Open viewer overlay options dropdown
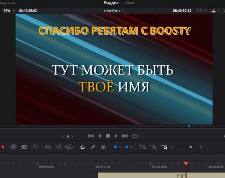225x178 pixels. tap(205, 11)
